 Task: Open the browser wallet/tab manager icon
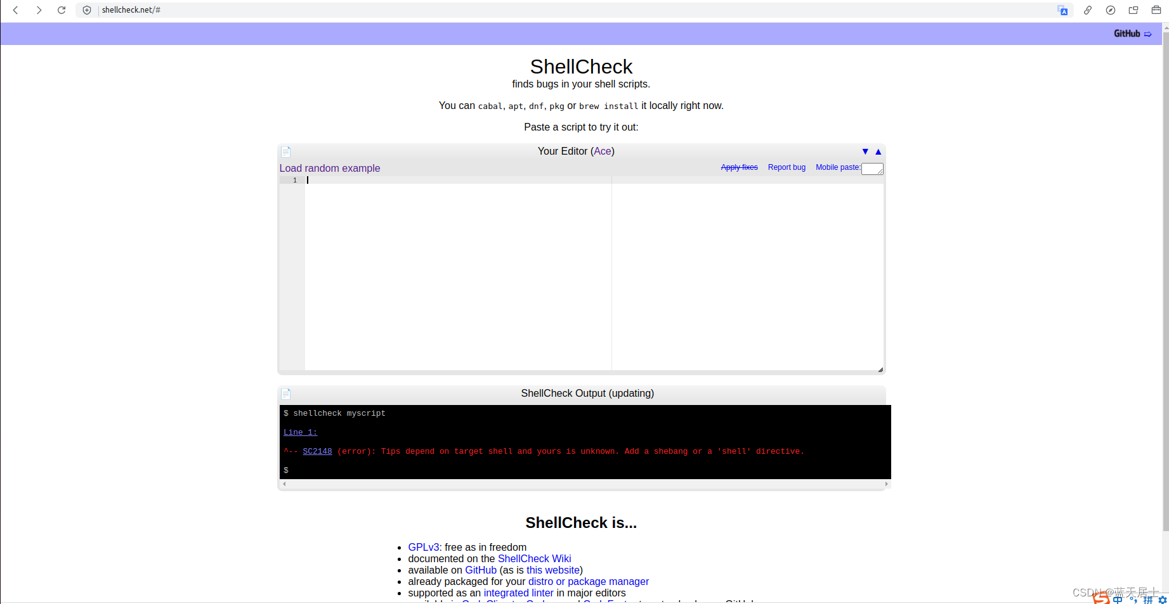1156,10
